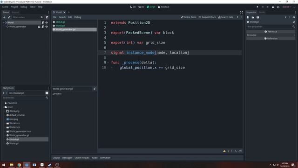298x168 pixels.
Task: Create new resource in Inspector
Action: click(248, 17)
